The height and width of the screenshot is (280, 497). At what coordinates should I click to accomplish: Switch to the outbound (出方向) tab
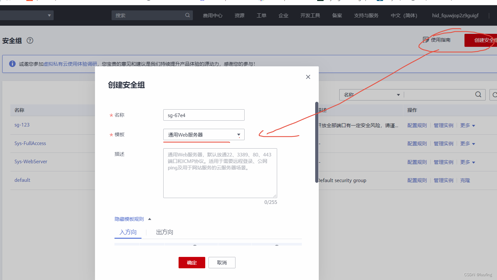click(165, 232)
